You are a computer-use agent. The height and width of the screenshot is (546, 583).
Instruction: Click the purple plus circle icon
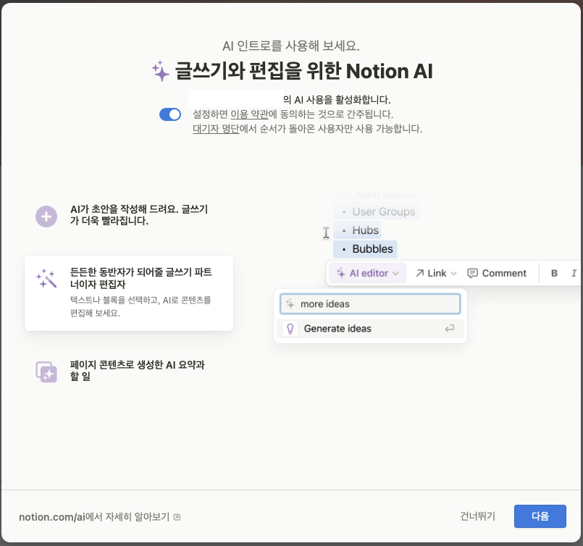(46, 217)
